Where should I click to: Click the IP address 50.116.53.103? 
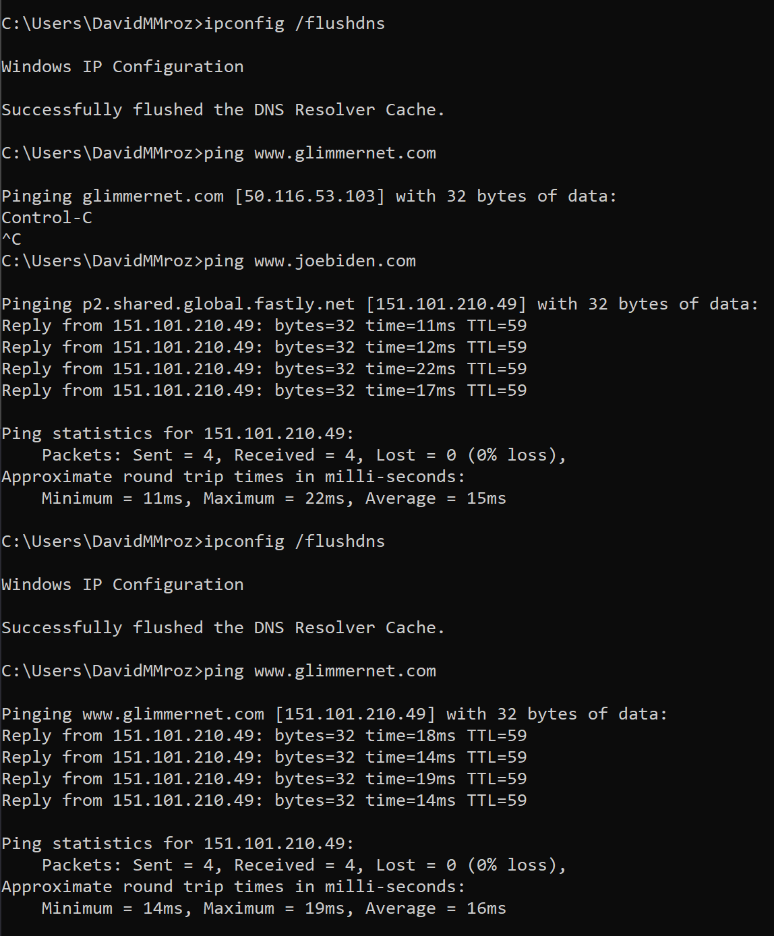pyautogui.click(x=309, y=196)
